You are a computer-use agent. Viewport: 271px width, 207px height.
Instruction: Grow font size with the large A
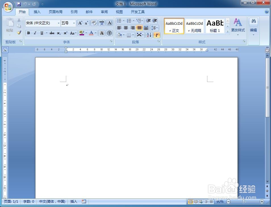pos(80,23)
